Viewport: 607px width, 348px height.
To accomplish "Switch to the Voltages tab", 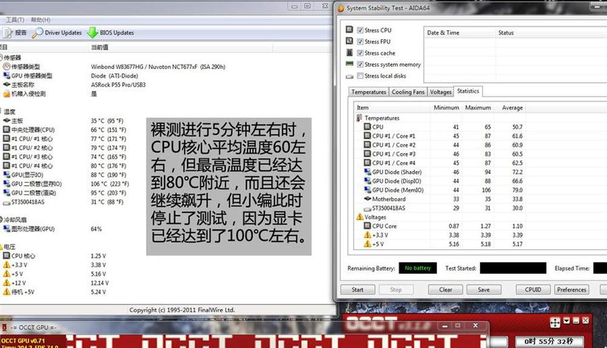I will coord(441,92).
